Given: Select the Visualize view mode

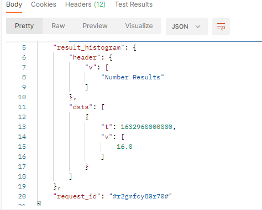Looking at the screenshot, I should click(139, 26).
